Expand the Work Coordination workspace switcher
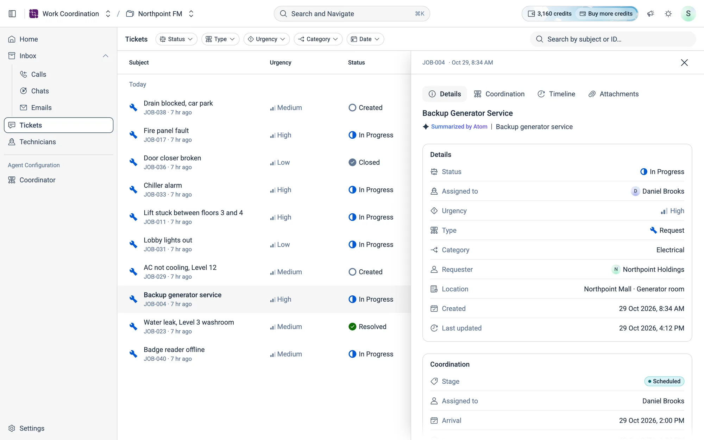 (x=108, y=14)
